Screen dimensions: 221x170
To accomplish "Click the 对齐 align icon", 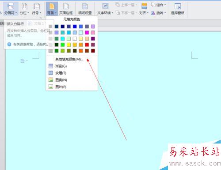I will (144, 6).
